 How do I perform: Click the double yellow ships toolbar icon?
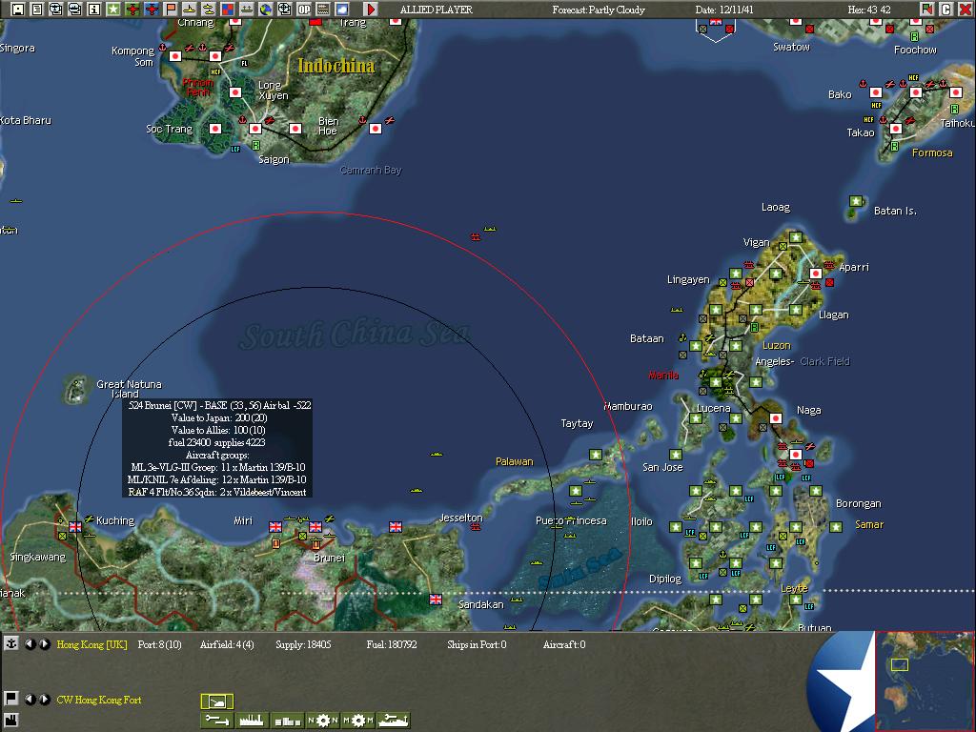(209, 9)
